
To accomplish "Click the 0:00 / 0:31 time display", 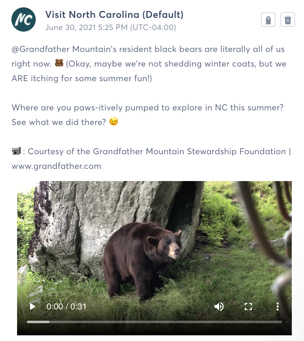I will 66,306.
